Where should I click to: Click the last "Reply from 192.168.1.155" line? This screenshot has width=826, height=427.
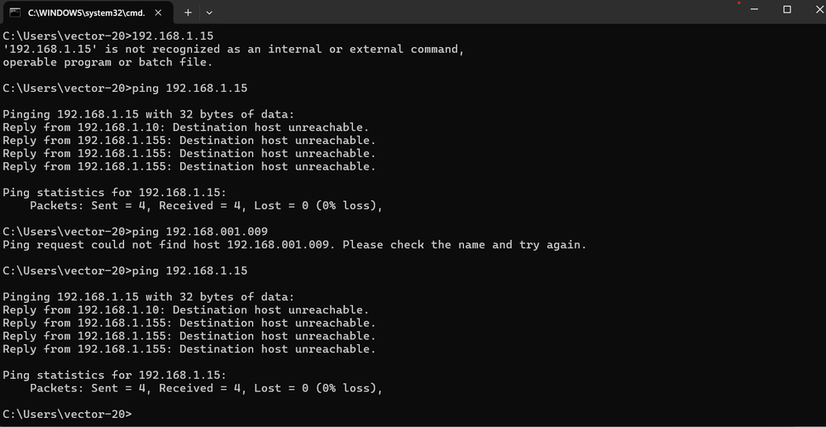pos(189,349)
